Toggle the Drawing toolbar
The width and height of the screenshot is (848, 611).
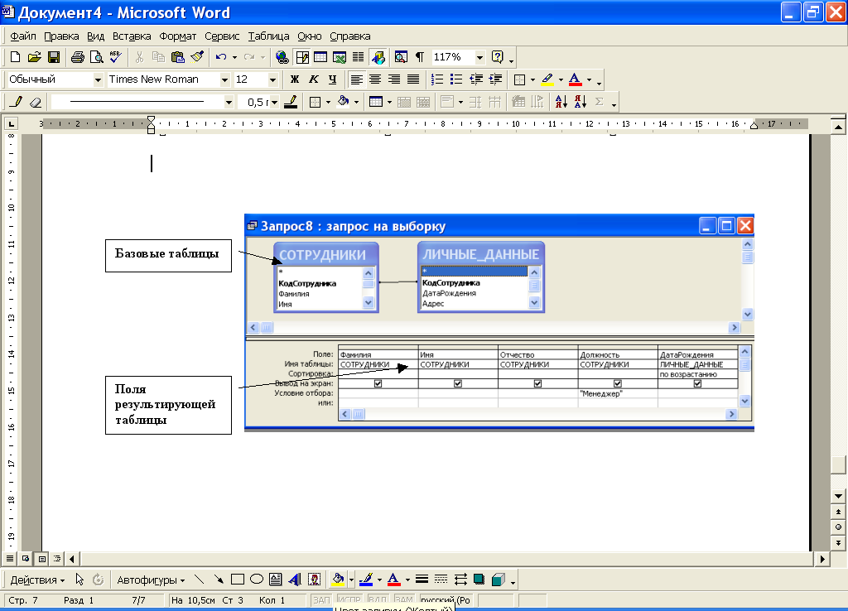(378, 57)
